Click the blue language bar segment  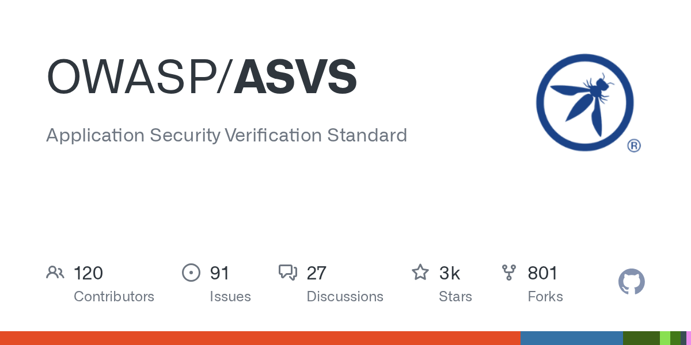pyautogui.click(x=571, y=338)
